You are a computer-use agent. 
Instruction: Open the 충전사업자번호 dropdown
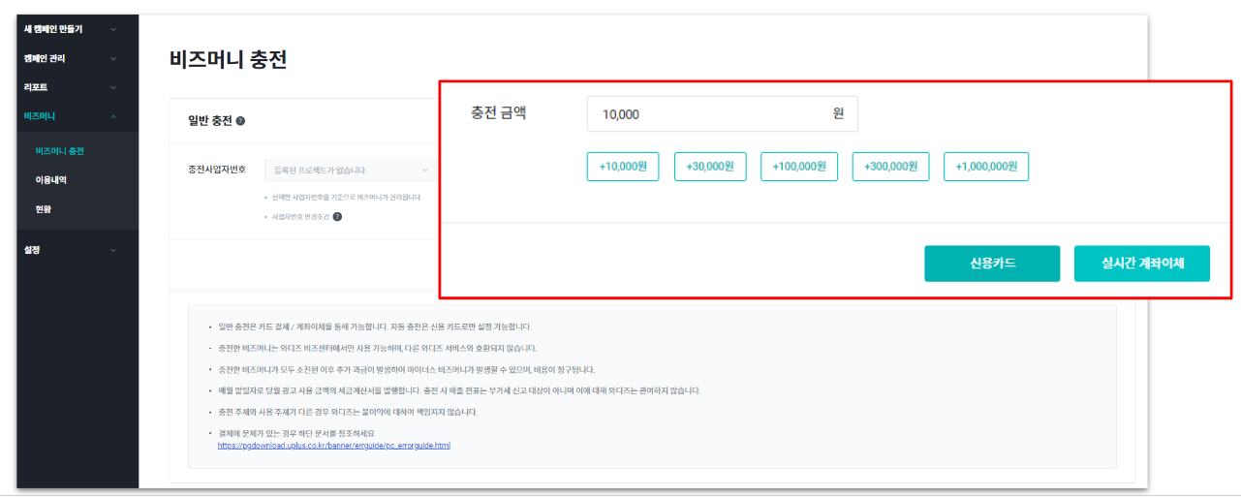351,171
